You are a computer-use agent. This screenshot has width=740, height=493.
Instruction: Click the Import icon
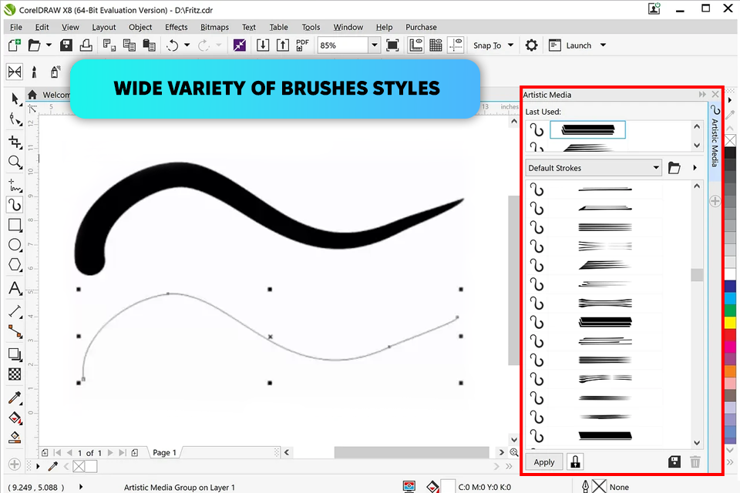click(263, 45)
